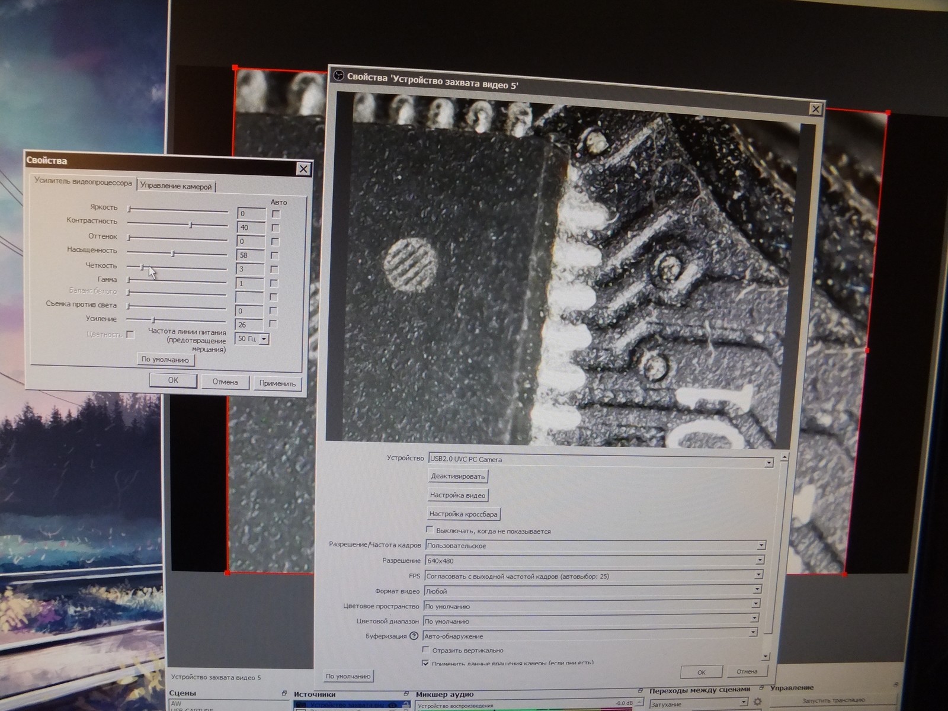Click the OBS logo in properties title bar
The height and width of the screenshot is (711, 948).
tap(339, 75)
